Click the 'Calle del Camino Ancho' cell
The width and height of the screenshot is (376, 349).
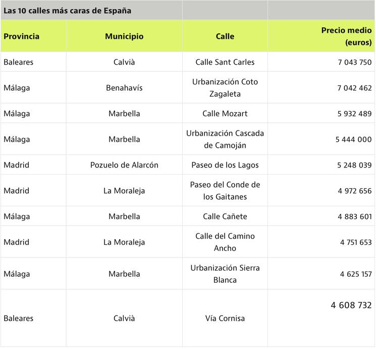coord(225,242)
